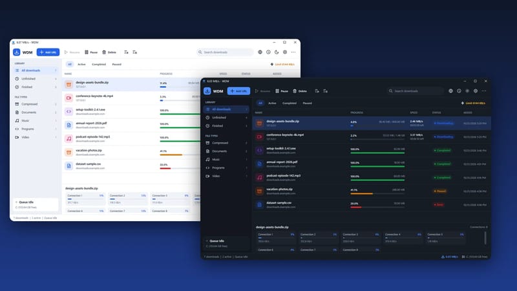Click the second queue-list icon after Delete in light window
The height and width of the screenshot is (291, 517).
pos(135,52)
